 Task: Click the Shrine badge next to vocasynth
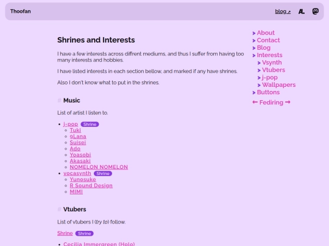(103, 173)
